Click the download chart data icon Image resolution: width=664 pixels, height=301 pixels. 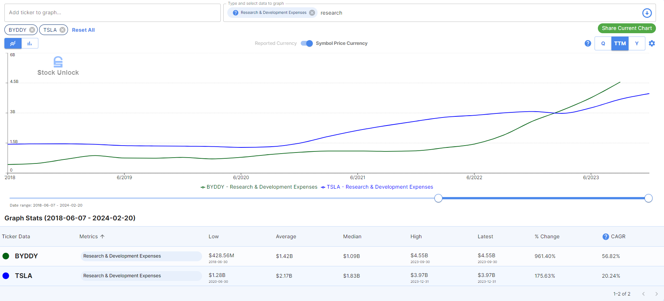647,13
